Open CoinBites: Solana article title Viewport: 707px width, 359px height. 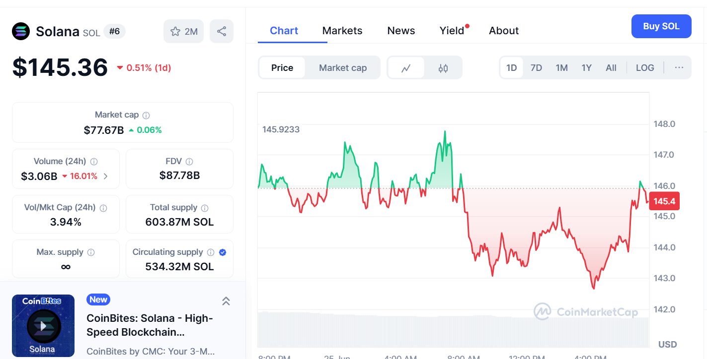[x=150, y=325]
